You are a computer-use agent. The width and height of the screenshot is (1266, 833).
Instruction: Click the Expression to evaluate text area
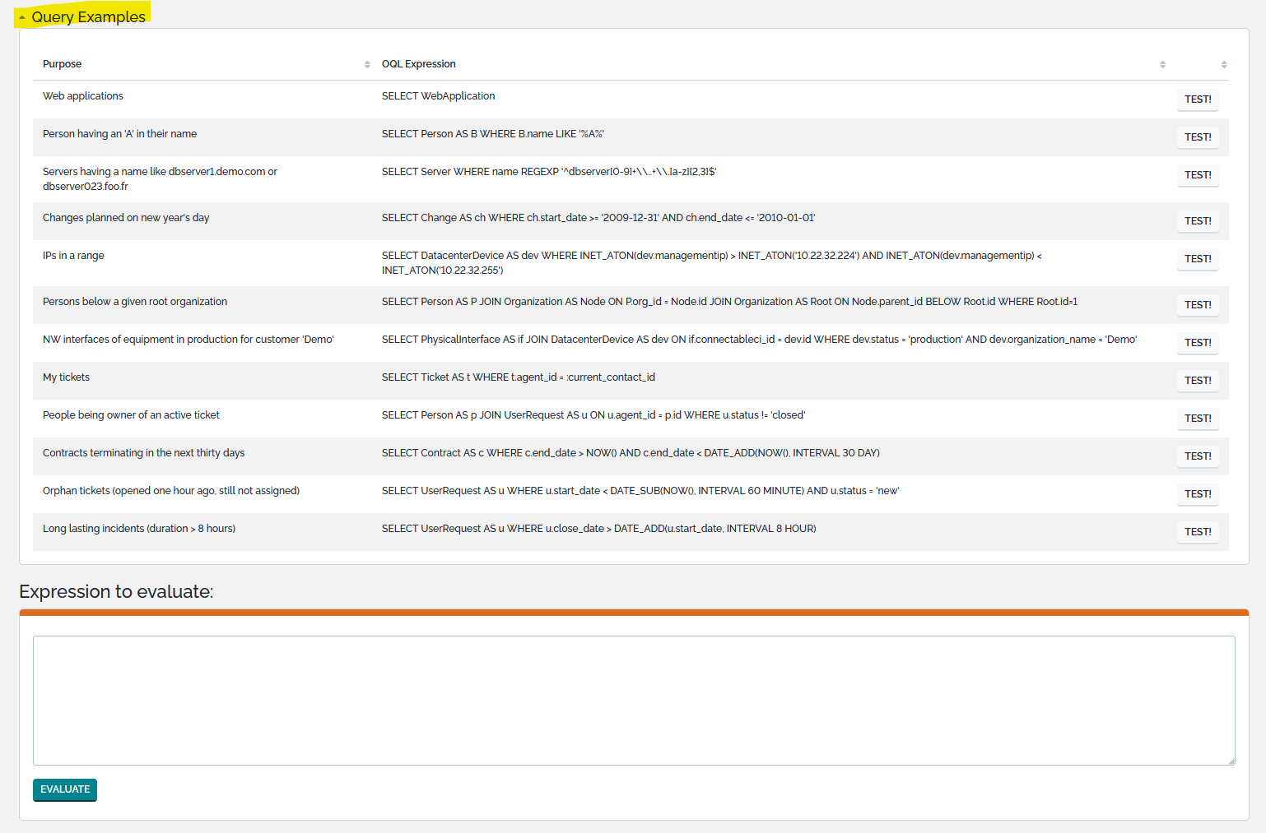633,700
